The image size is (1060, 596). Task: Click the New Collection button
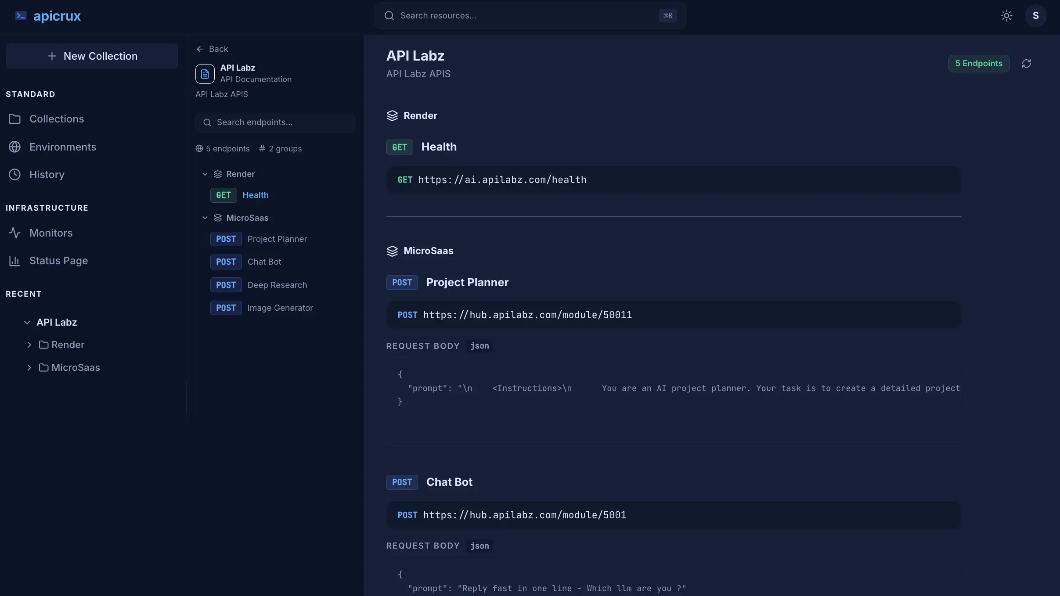[92, 56]
